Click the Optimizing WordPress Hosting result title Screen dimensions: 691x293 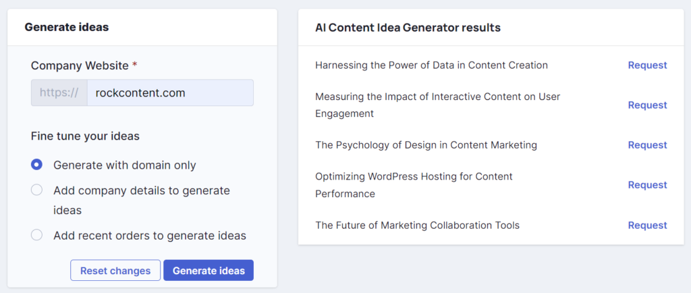(414, 185)
